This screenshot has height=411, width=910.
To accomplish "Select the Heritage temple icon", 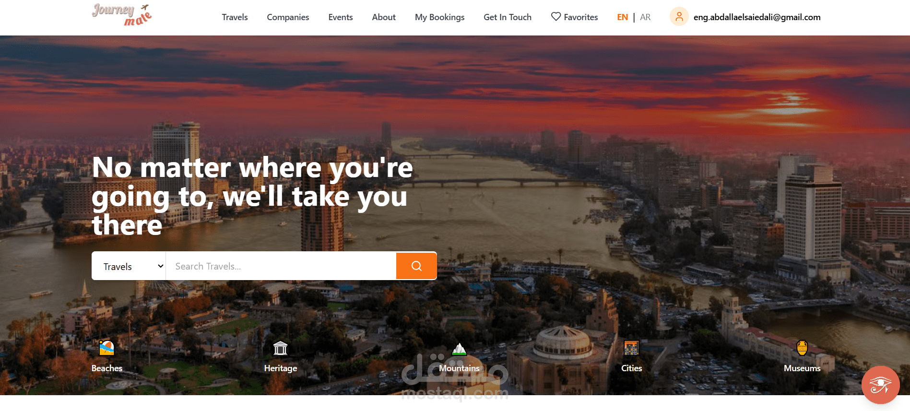I will tap(280, 348).
